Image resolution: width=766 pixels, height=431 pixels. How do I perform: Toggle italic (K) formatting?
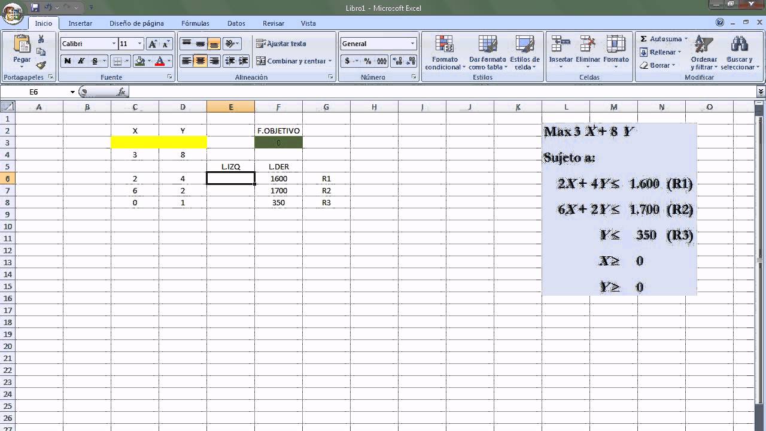point(81,61)
